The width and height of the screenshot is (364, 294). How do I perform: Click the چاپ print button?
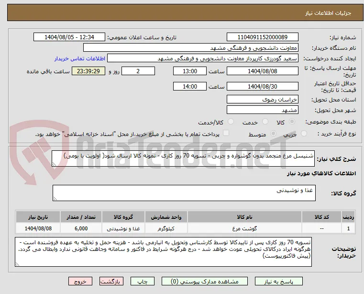(x=143, y=281)
